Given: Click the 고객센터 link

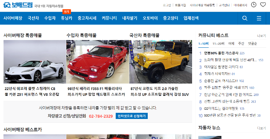Looking at the screenshot, I should coord(224,5).
